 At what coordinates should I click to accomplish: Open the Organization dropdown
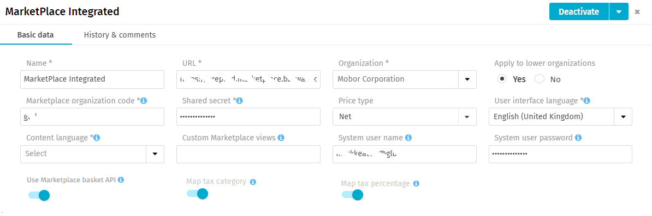467,79
